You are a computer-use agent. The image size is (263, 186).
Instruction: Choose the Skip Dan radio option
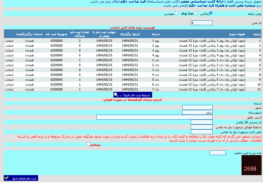195,13
